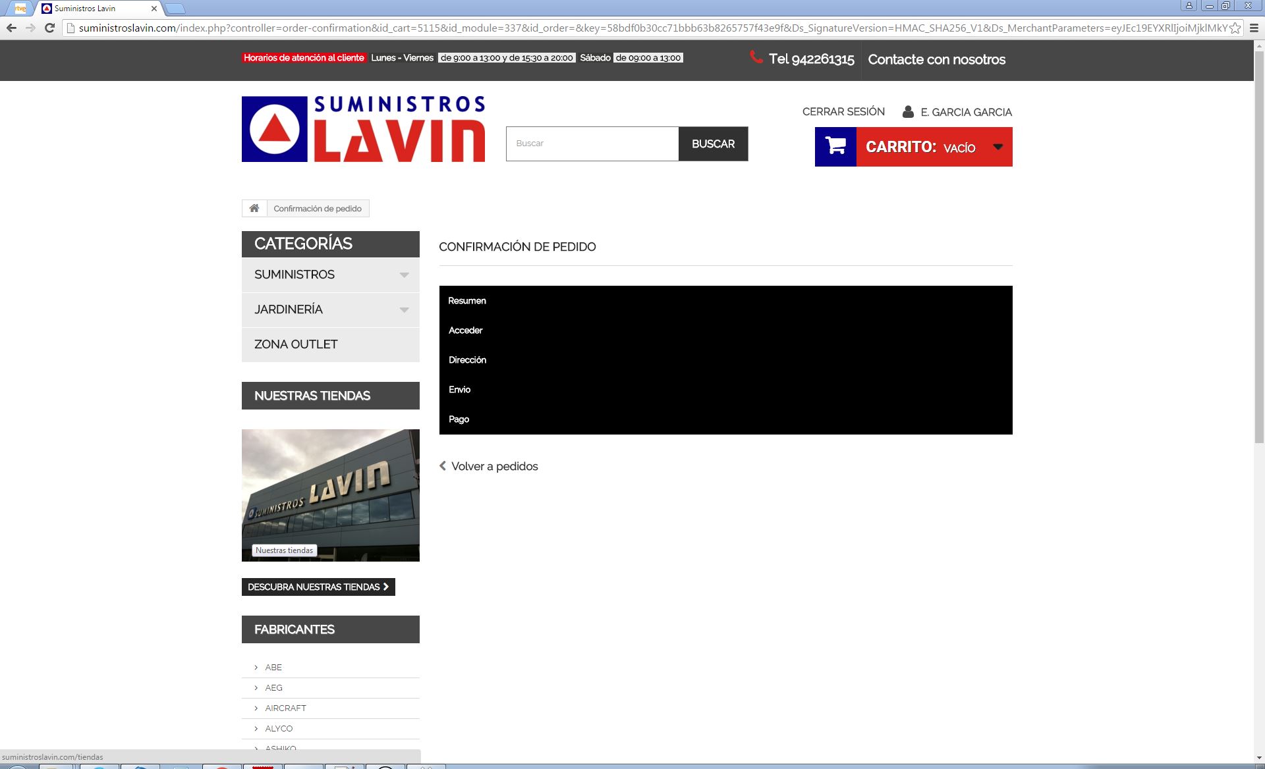Click the Envío order step
Viewport: 1265px width, 769px height.
coord(459,390)
